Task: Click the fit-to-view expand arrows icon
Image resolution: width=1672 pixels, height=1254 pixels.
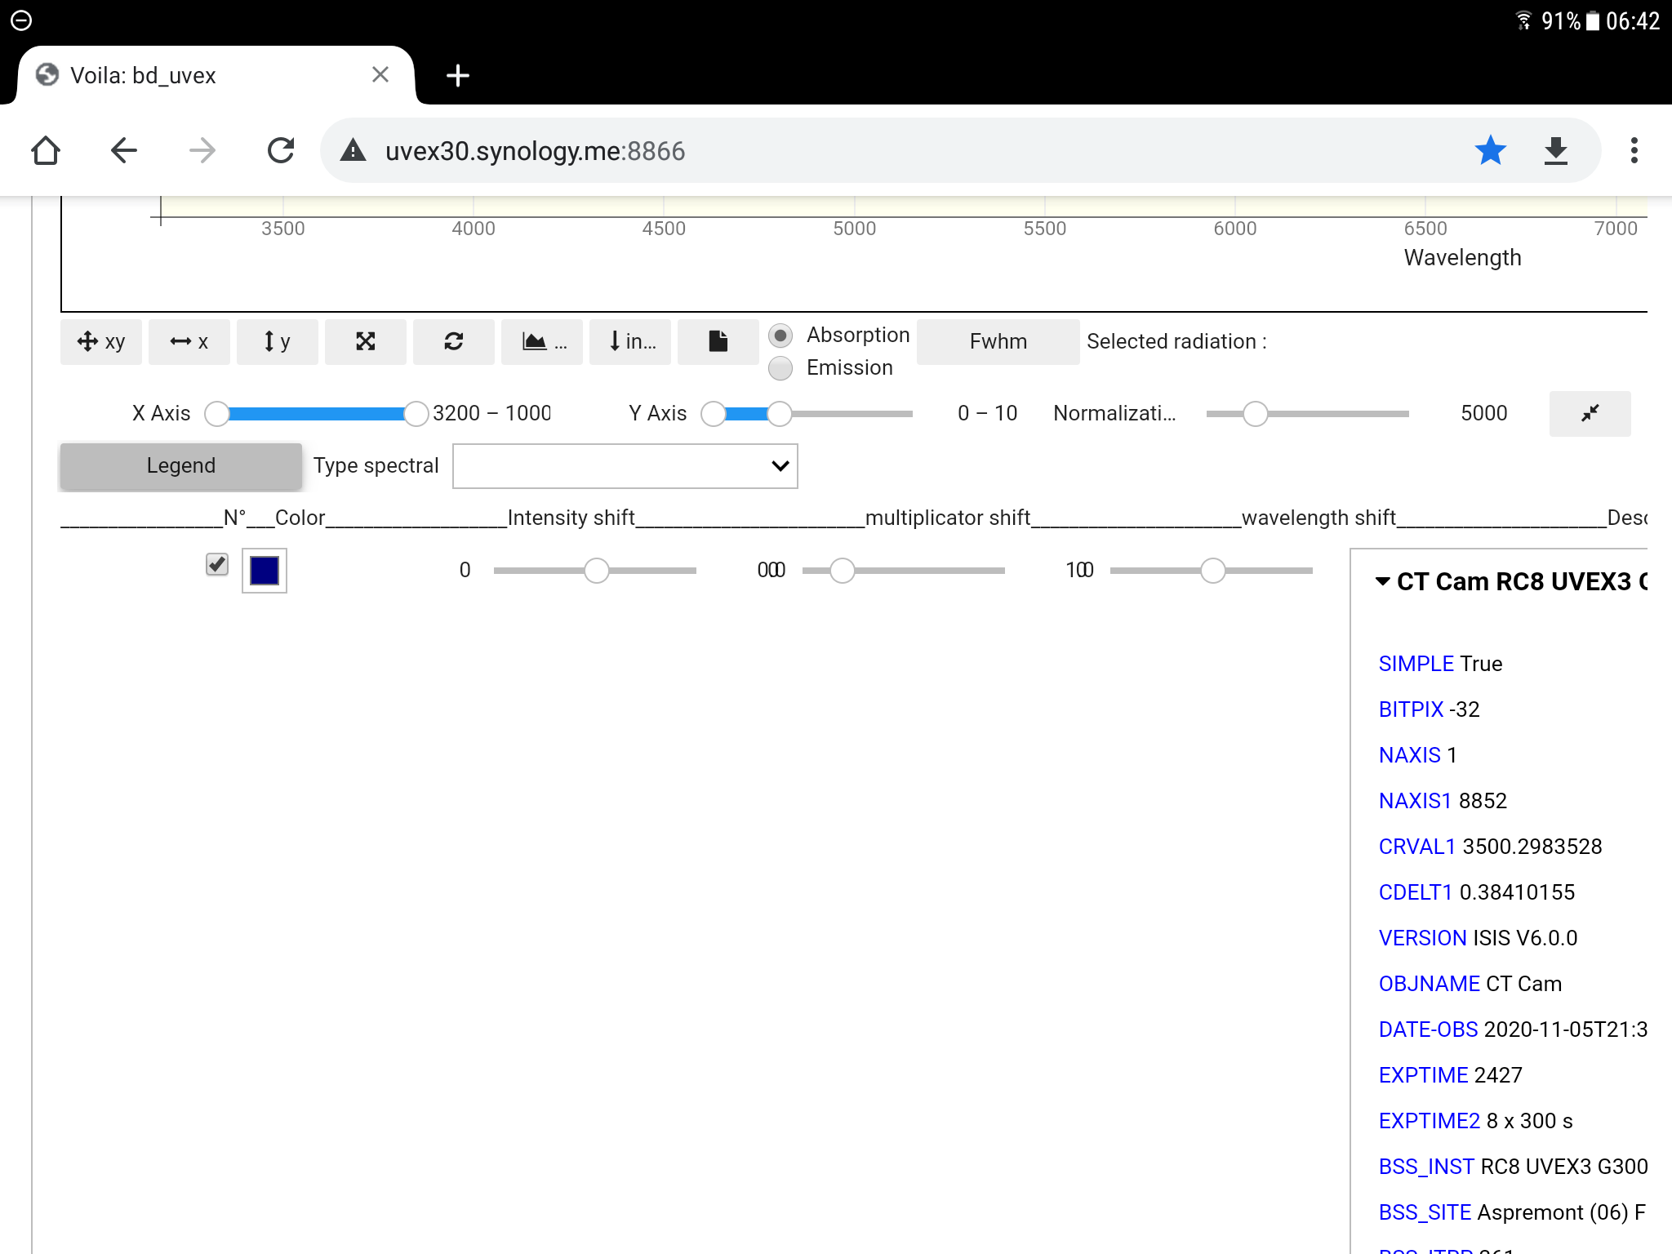Action: tap(366, 341)
